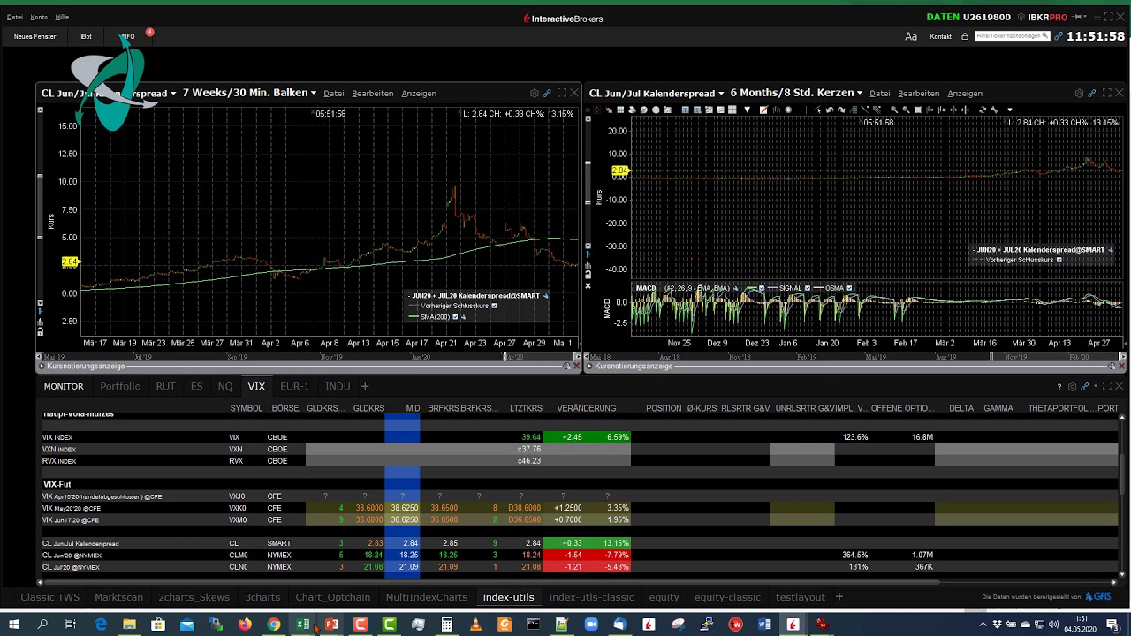This screenshot has height=636, width=1131.
Task: Edit SMA(200) study via its legend icon
Action: point(463,317)
